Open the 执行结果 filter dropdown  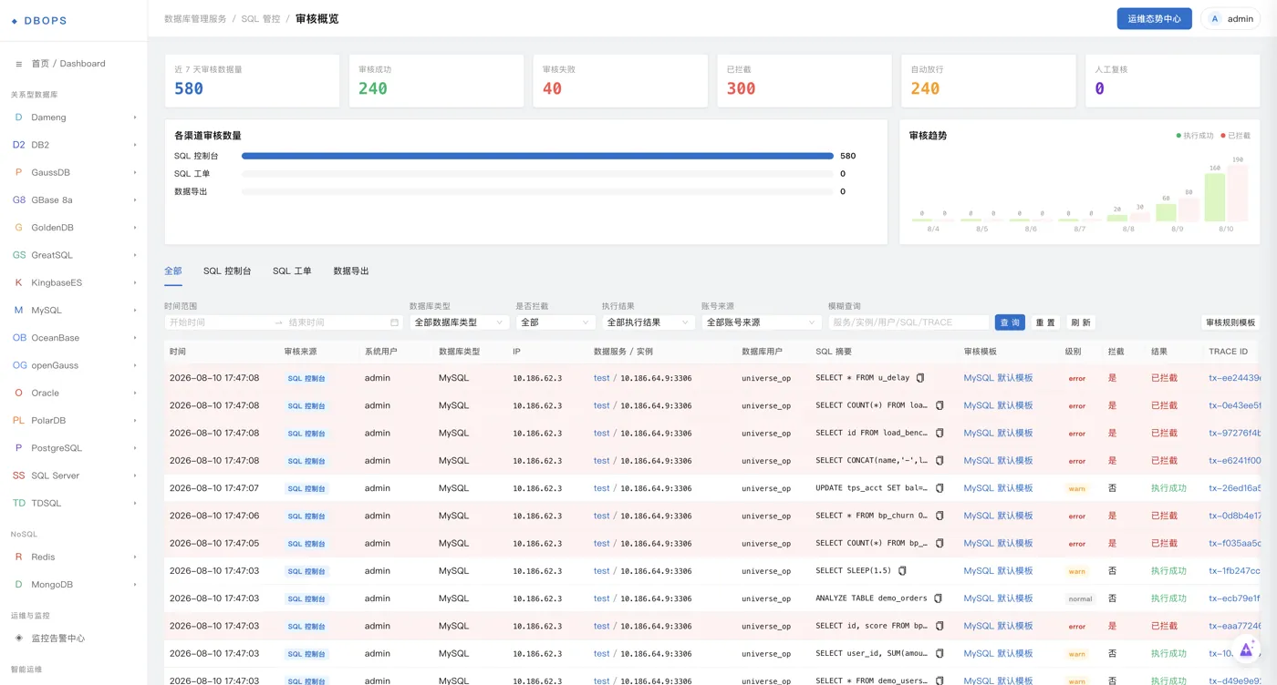(649, 322)
